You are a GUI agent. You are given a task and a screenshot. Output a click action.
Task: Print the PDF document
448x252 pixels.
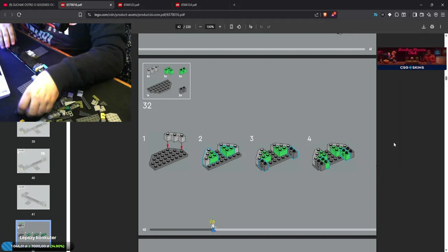click(x=432, y=27)
